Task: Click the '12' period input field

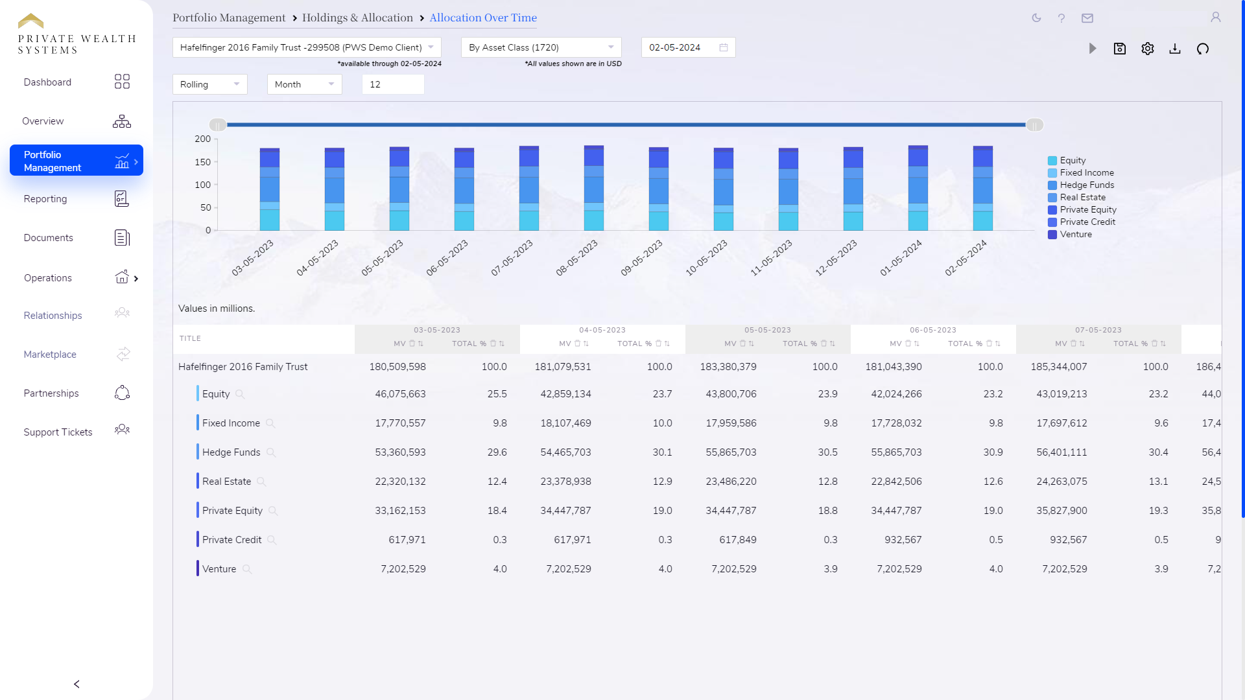Action: point(393,84)
